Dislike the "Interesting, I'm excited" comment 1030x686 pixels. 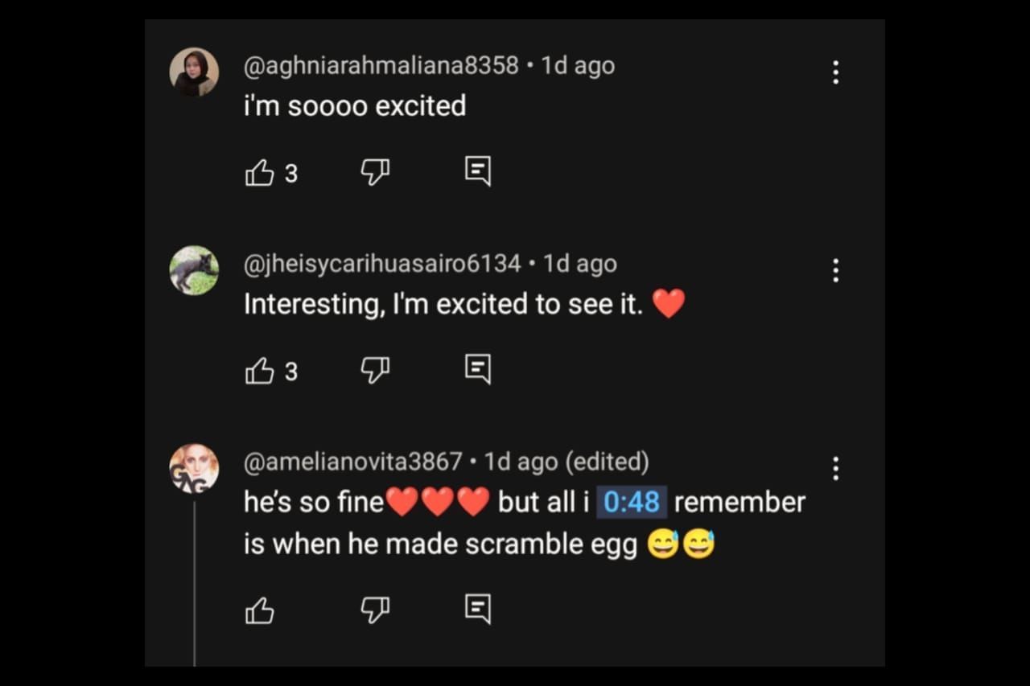click(375, 370)
